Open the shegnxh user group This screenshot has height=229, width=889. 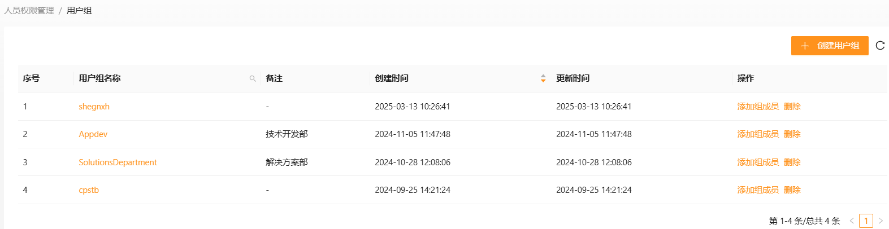tap(94, 107)
